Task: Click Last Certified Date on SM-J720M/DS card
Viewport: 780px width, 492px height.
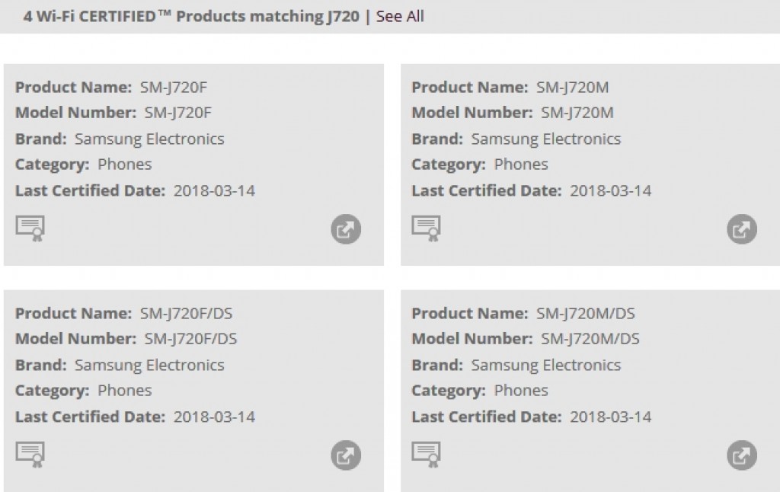Action: point(531,417)
